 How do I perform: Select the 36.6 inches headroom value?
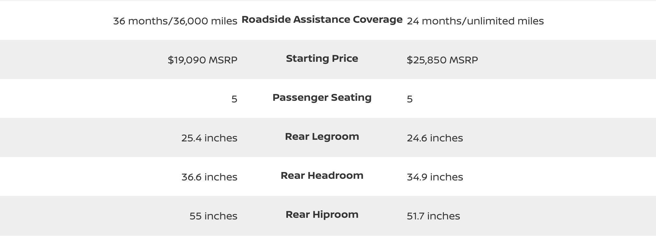pos(209,177)
